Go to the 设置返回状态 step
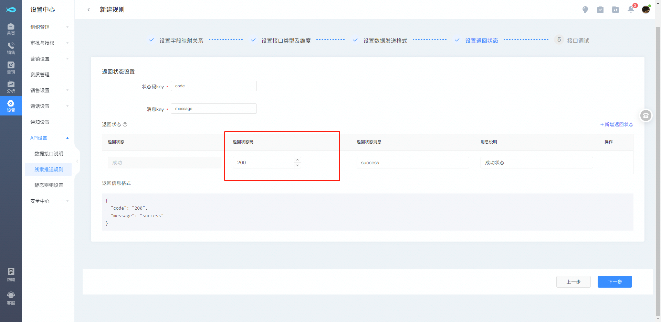Screen dimensions: 661x322 481,41
